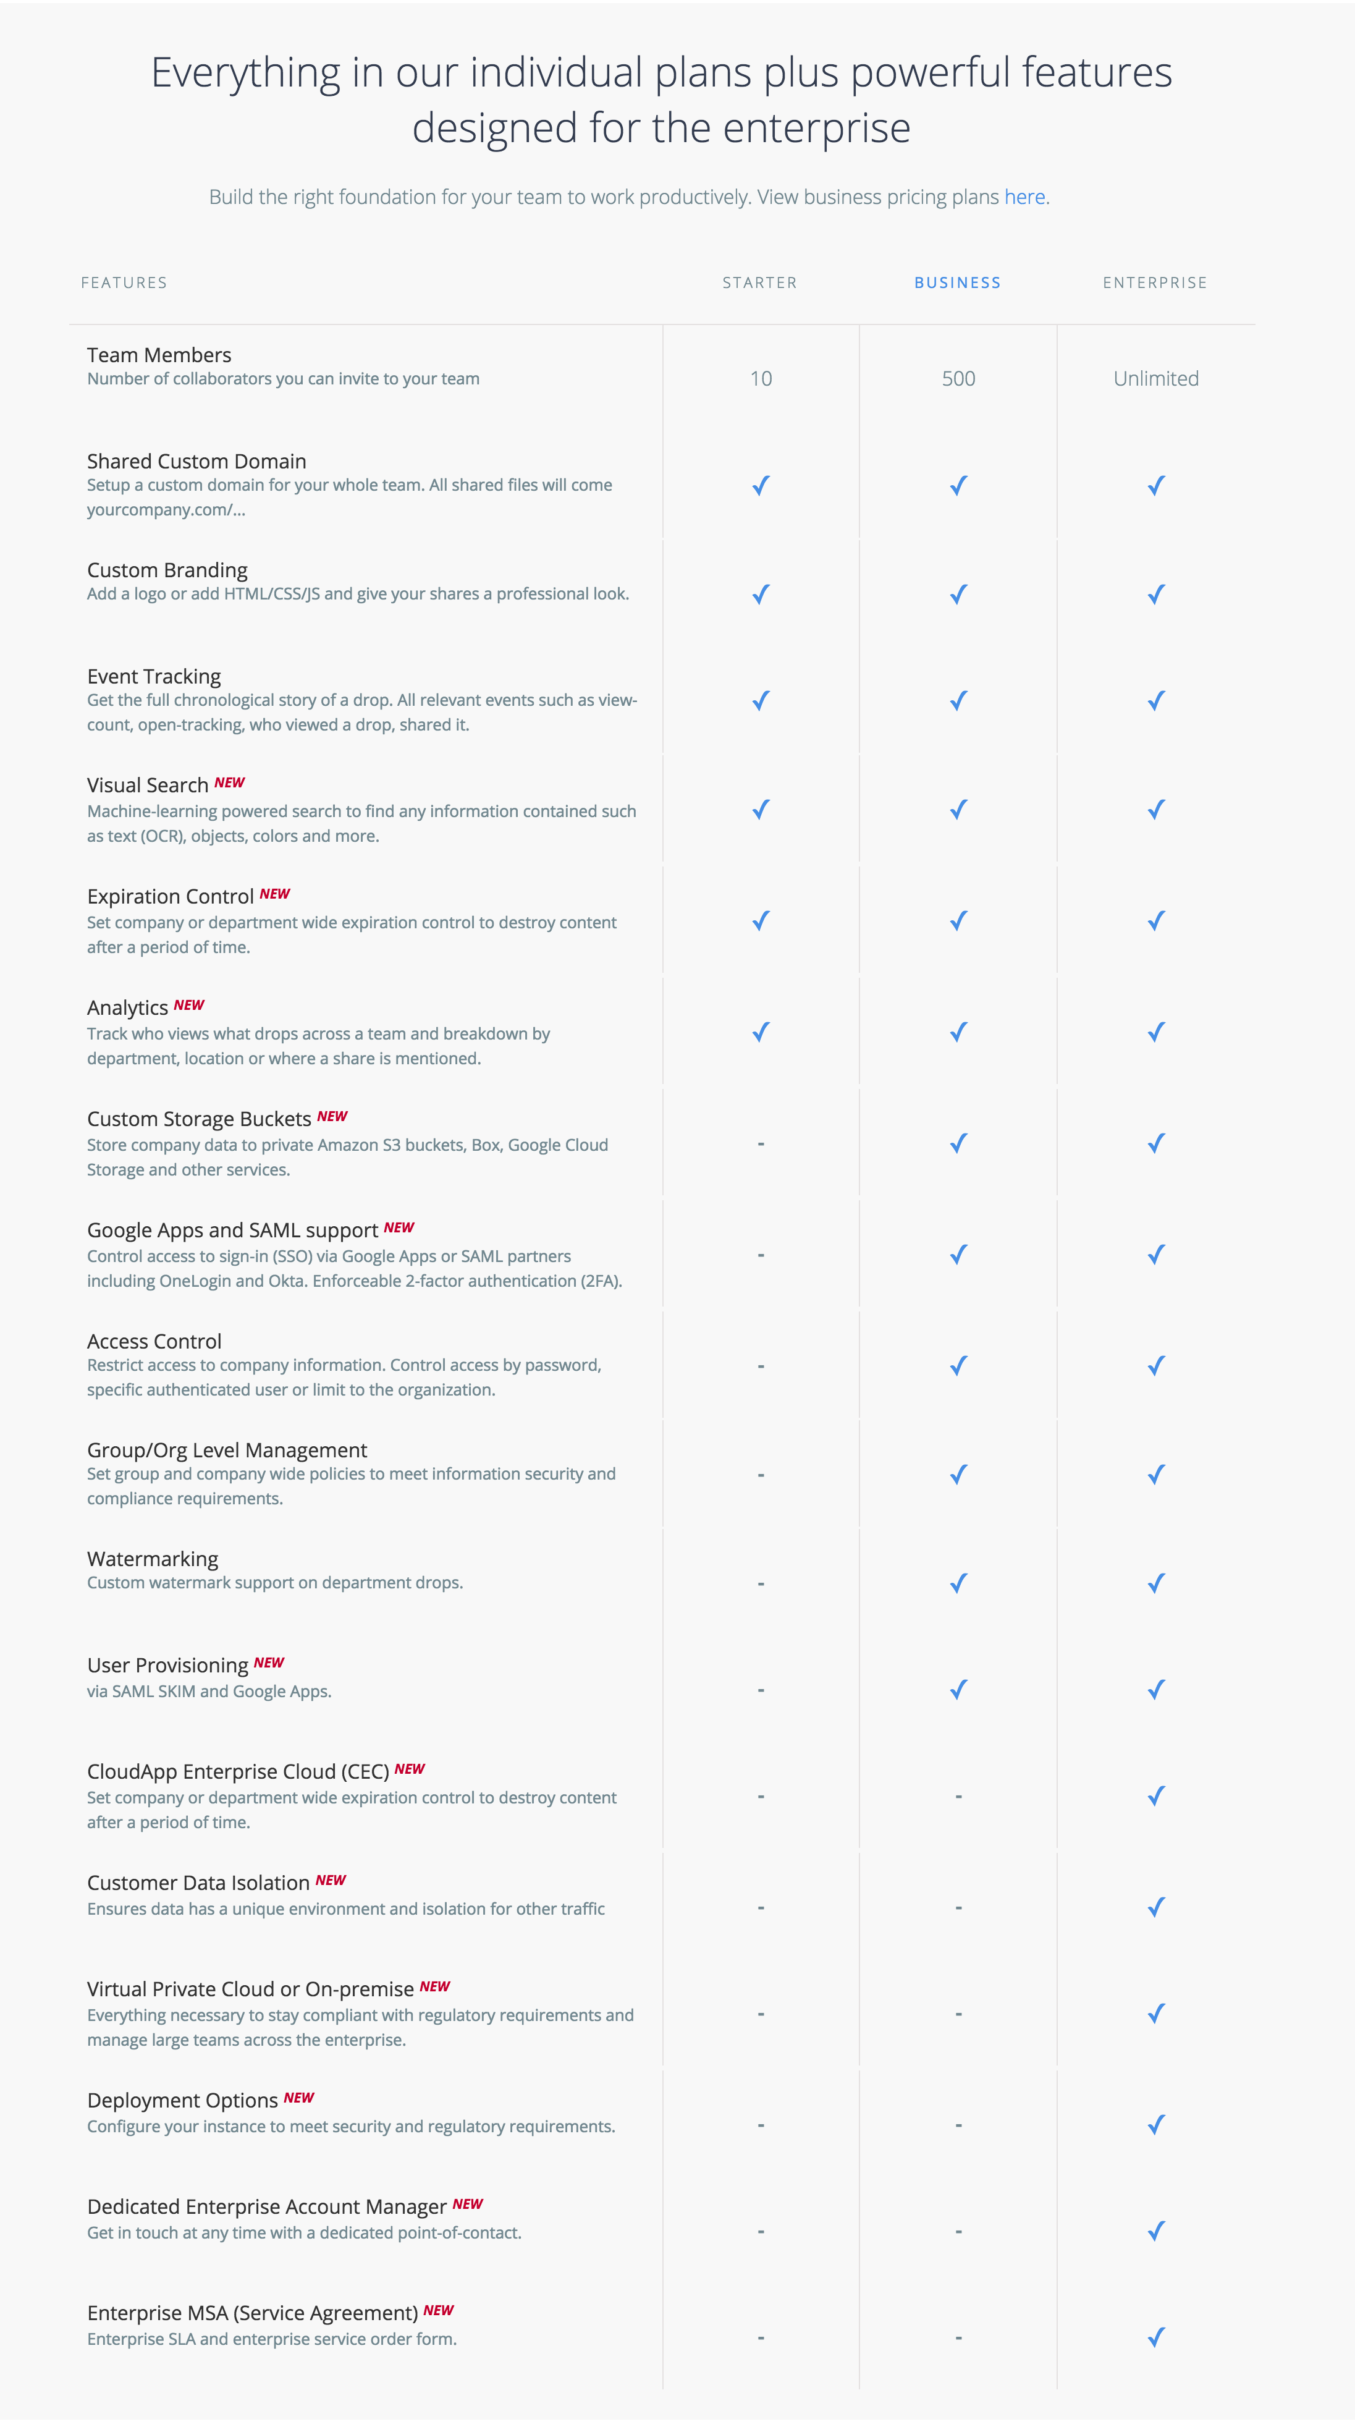
Task: Click Starter checkmark for Shared Custom Domain
Action: click(x=761, y=485)
